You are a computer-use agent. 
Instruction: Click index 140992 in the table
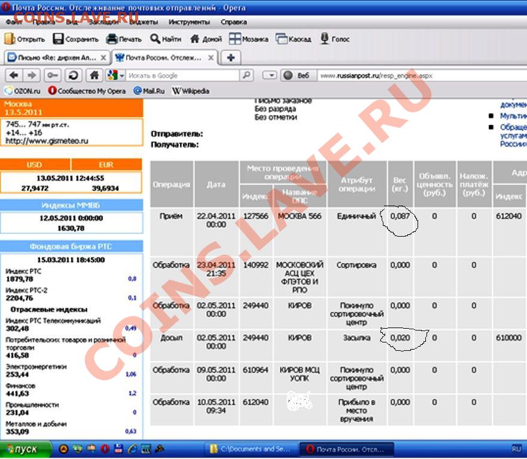click(256, 265)
